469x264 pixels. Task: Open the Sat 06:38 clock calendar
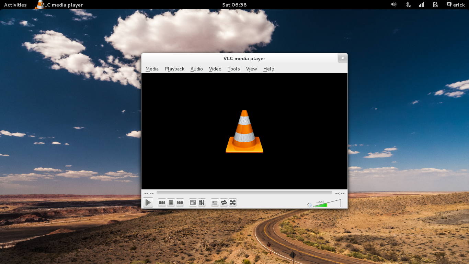(x=235, y=5)
